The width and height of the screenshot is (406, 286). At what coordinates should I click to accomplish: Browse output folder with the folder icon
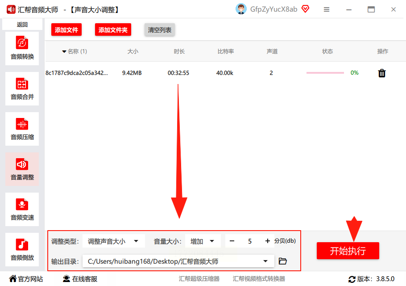point(282,261)
